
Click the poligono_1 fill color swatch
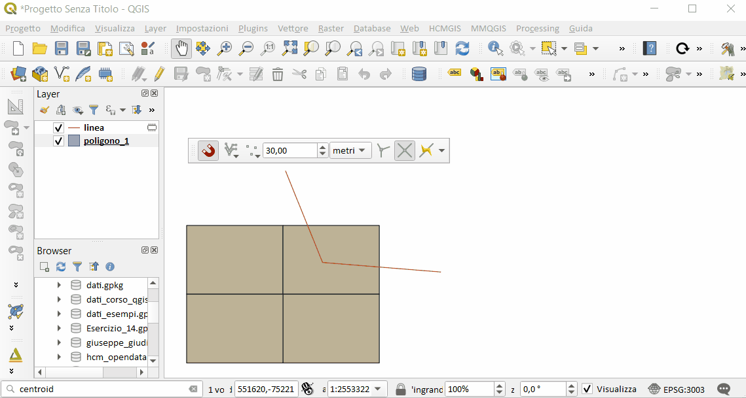(74, 141)
